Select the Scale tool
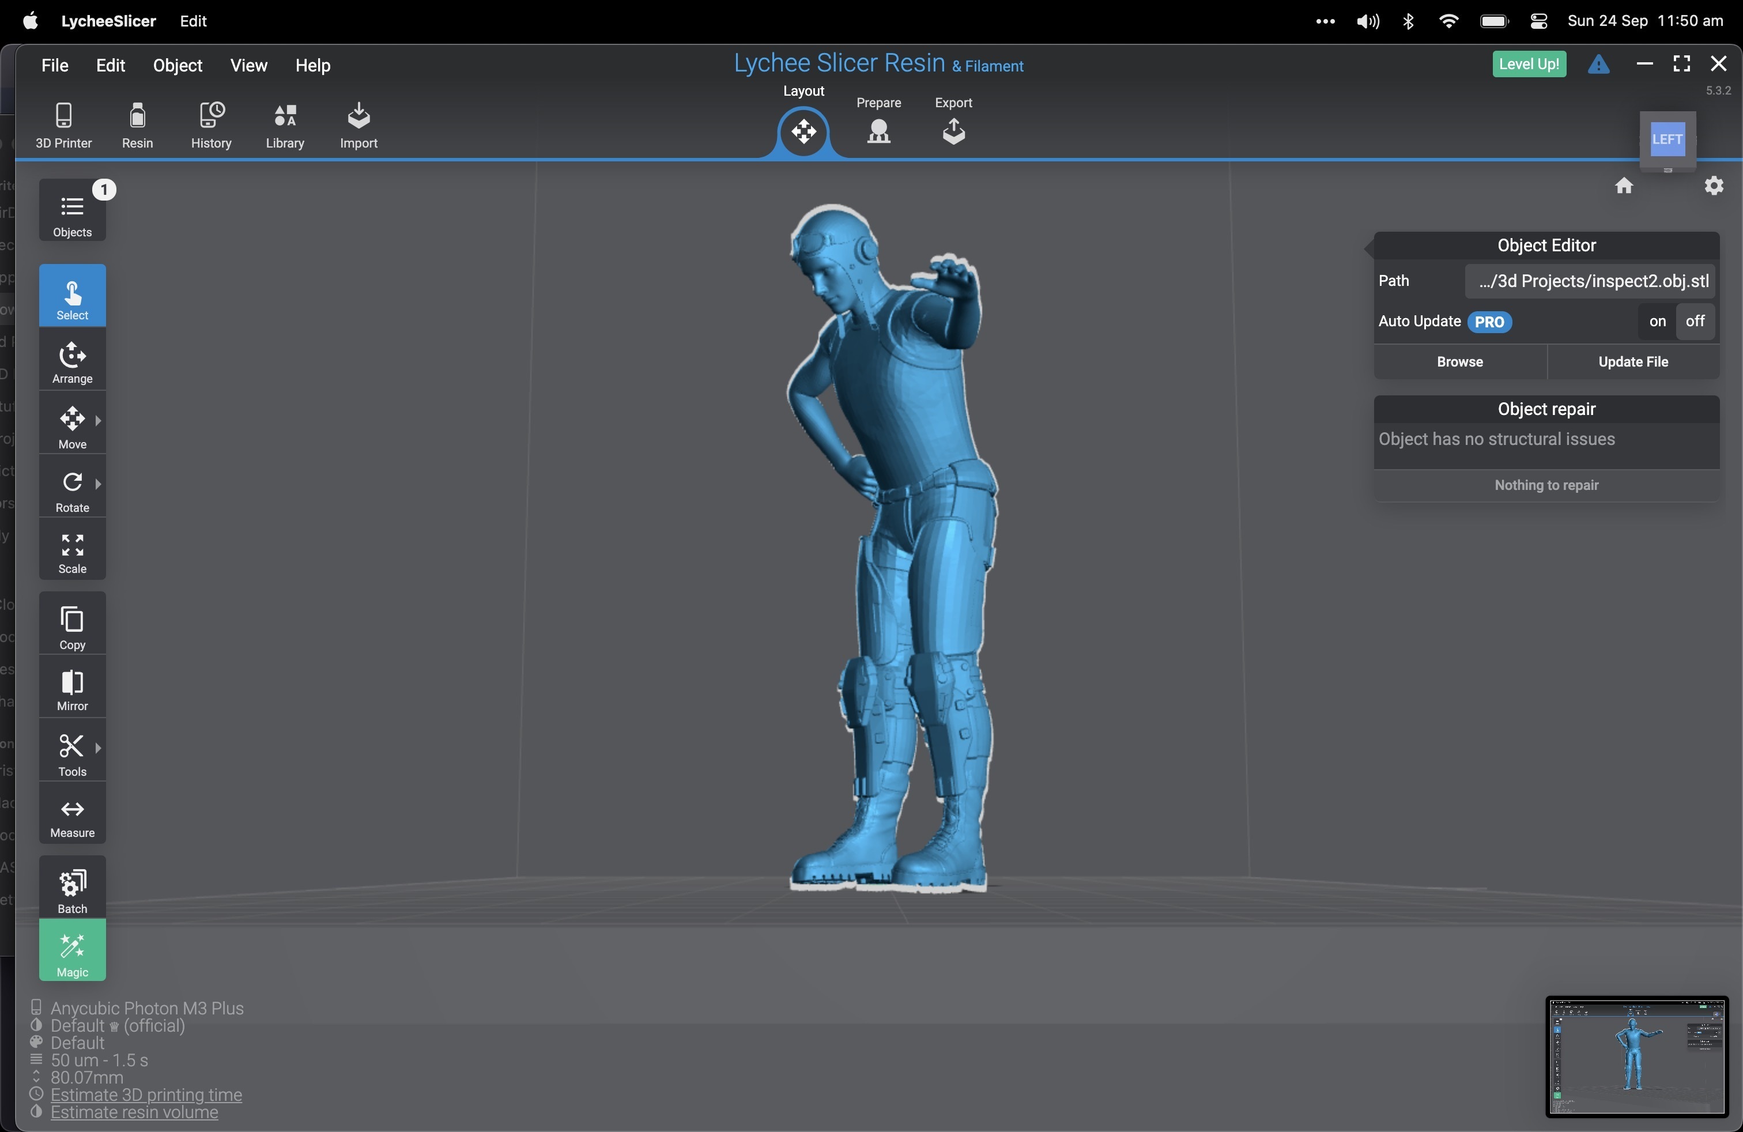The width and height of the screenshot is (1743, 1132). click(73, 550)
